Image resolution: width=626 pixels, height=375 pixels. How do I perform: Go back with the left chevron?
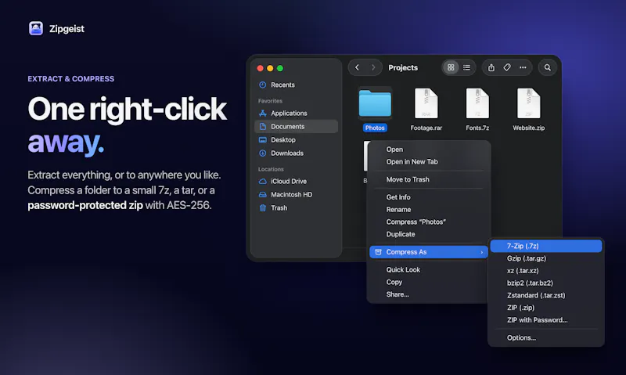357,67
